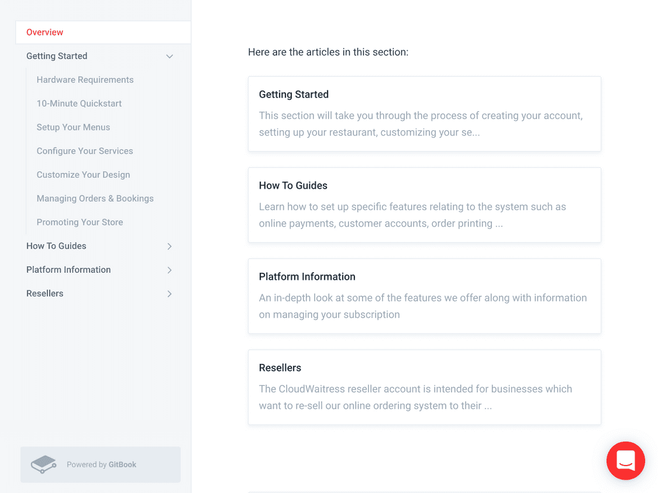Open the Platform Information card
Viewport: 658px width, 493px height.
[x=424, y=296]
